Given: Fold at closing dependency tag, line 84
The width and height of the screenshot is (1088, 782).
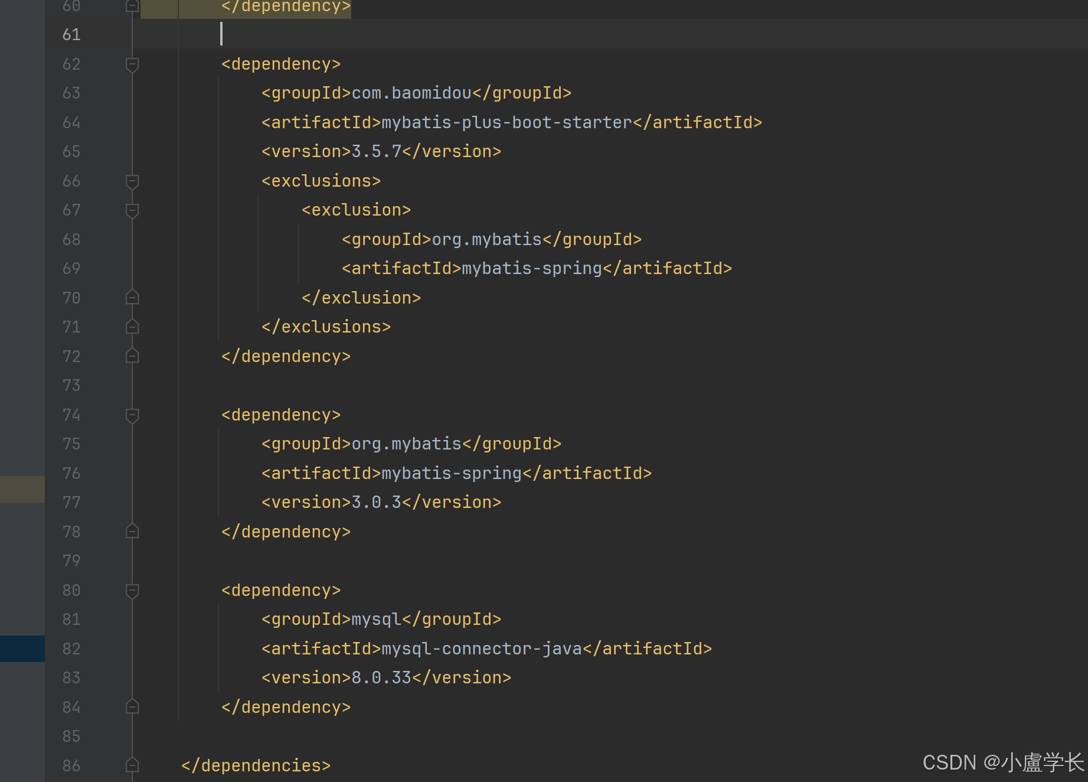Looking at the screenshot, I should [x=132, y=706].
